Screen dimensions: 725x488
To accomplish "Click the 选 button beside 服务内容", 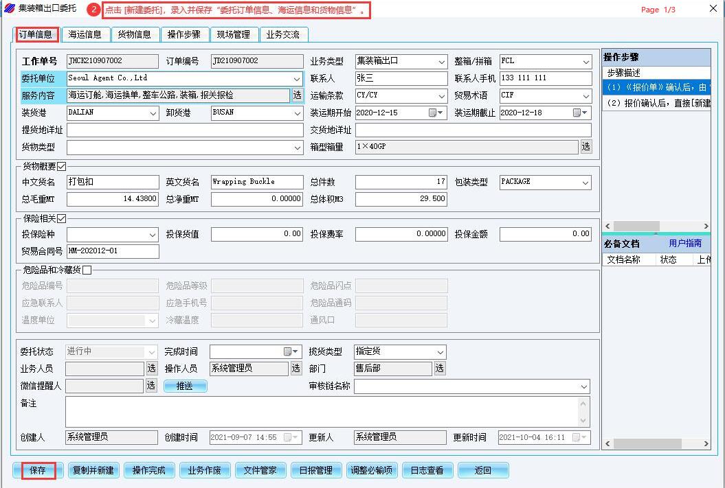I will click(297, 95).
